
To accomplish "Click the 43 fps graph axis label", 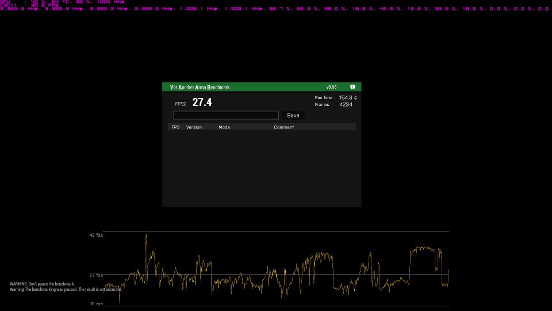I will pyautogui.click(x=96, y=235).
